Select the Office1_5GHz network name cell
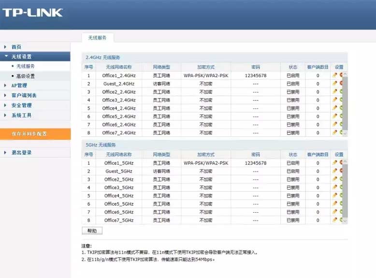The height and width of the screenshot is (278, 376). (119, 163)
